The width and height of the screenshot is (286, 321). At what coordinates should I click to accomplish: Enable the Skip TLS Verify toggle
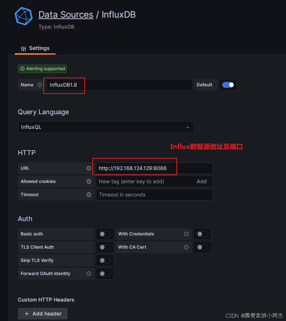click(104, 260)
